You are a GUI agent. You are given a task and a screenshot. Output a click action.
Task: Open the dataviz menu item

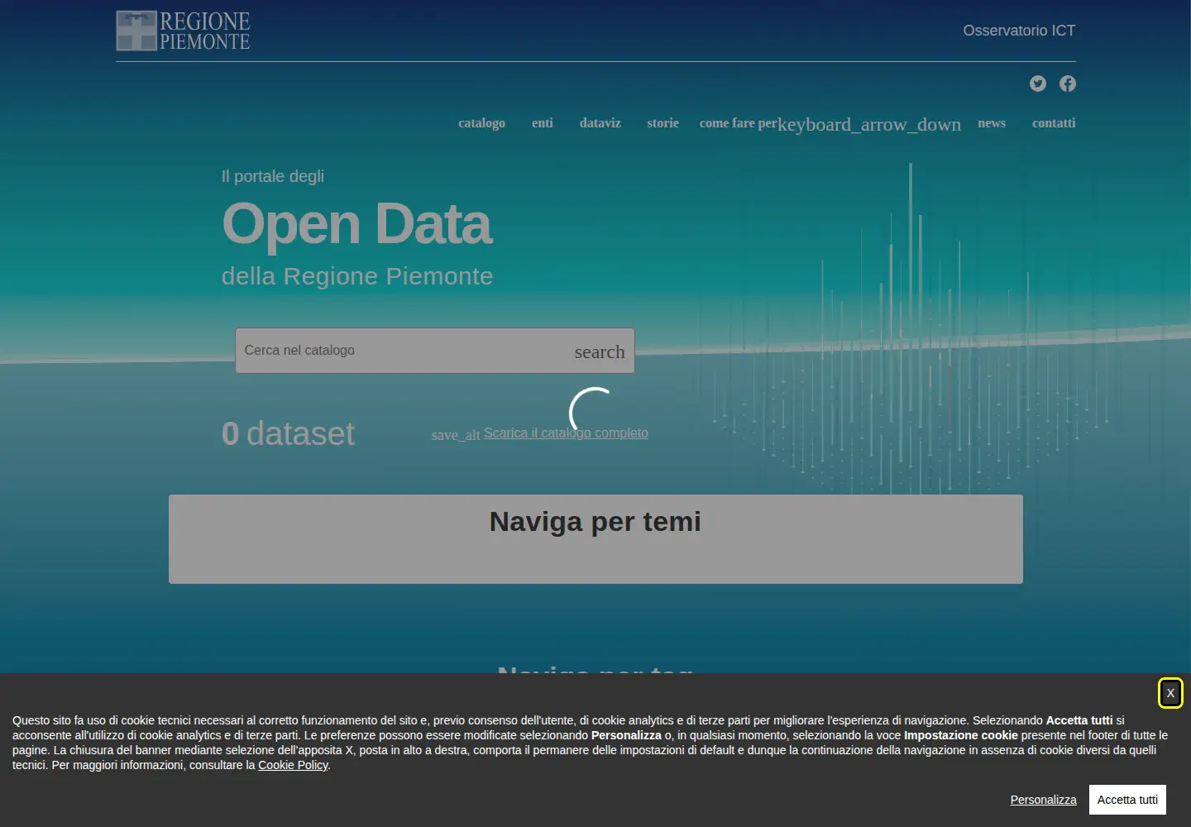pyautogui.click(x=600, y=123)
